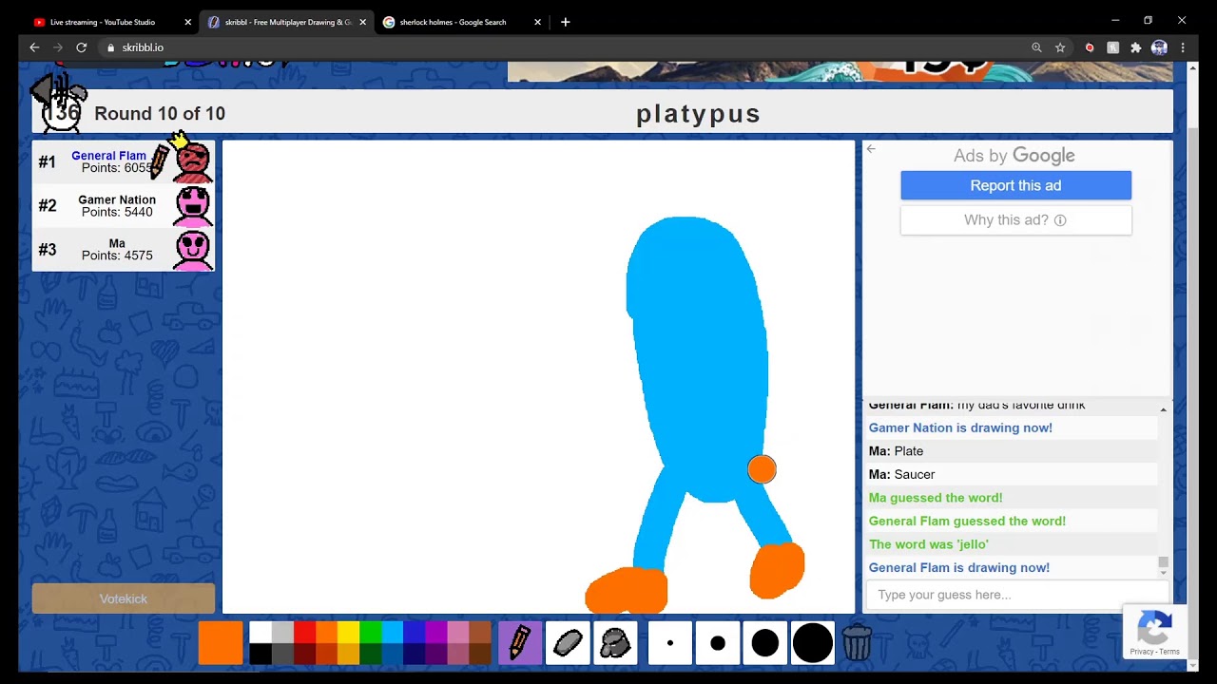Clear the canvas with the trash can
This screenshot has width=1217, height=684.
[x=857, y=643]
